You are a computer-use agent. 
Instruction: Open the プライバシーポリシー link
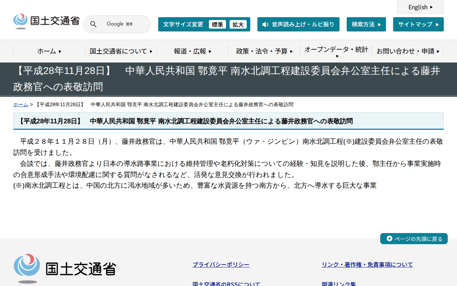(x=221, y=264)
